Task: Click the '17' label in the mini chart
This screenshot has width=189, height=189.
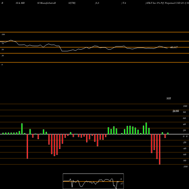Action: pos(122,184)
